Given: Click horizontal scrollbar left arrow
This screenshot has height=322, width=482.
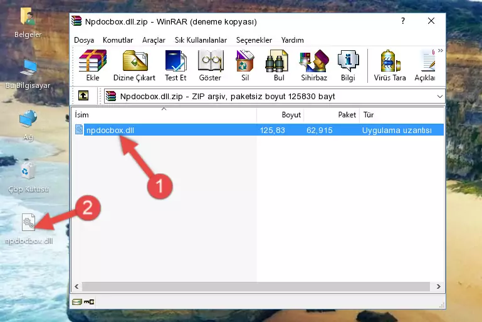Looking at the screenshot, I should (76, 287).
